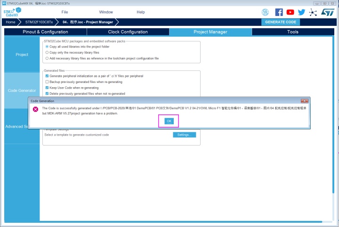339x227 pixels.
Task: Switch to Pinout & Configuration tab
Action: click(x=45, y=32)
